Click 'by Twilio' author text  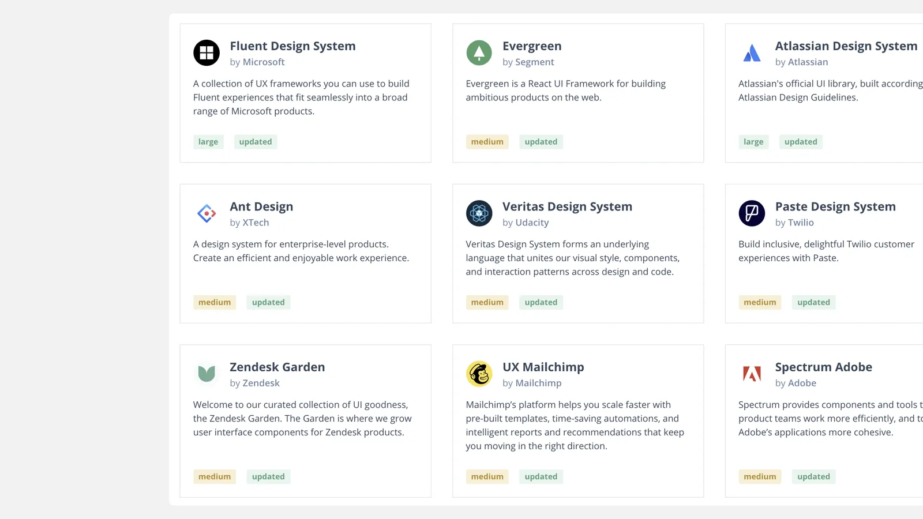[794, 222]
